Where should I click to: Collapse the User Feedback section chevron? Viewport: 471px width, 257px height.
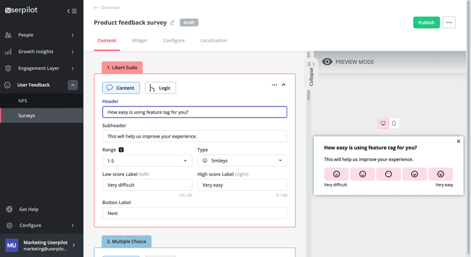(72, 85)
